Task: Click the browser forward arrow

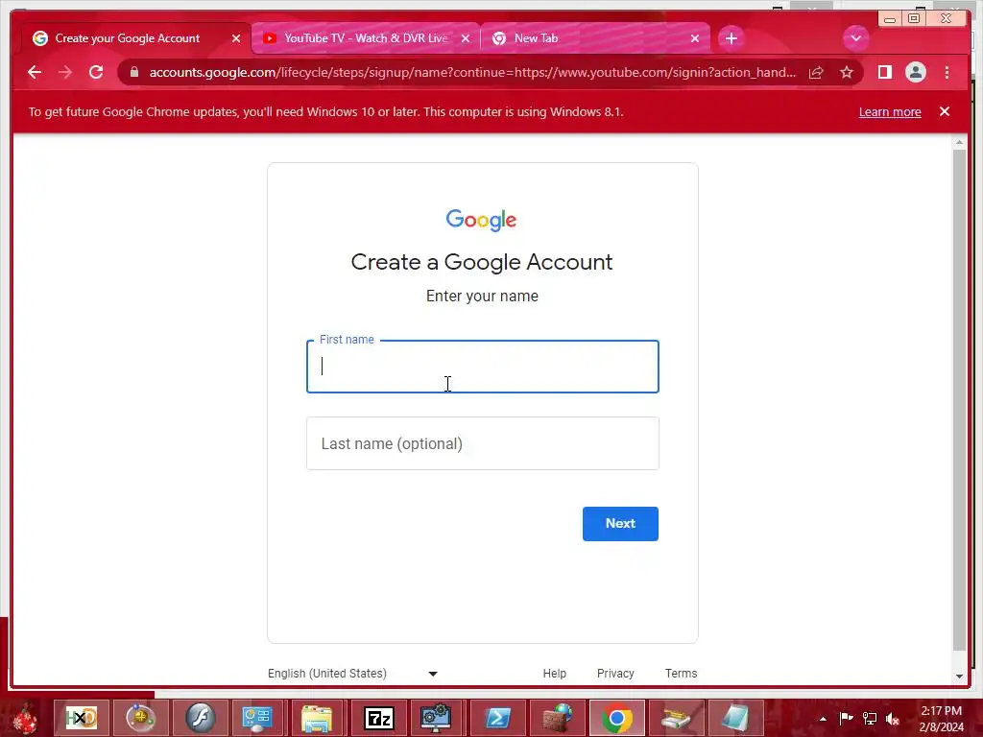Action: tap(65, 72)
